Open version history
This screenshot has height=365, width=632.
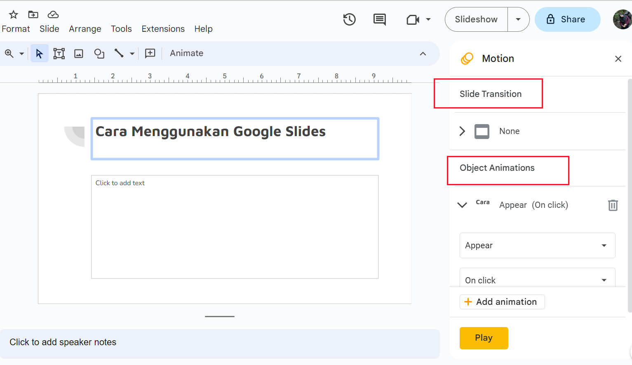tap(349, 19)
